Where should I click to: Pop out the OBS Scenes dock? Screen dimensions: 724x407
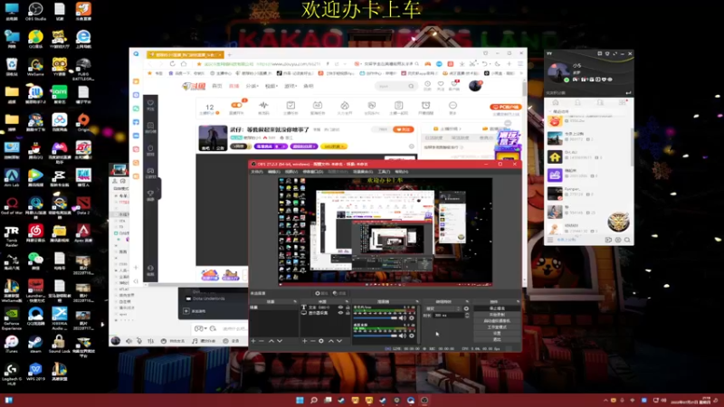tap(295, 302)
